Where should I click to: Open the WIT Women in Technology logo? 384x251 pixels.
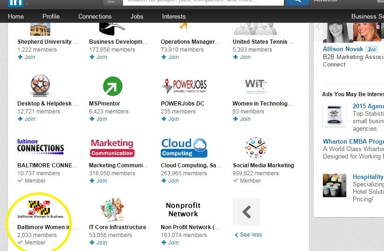256,86
